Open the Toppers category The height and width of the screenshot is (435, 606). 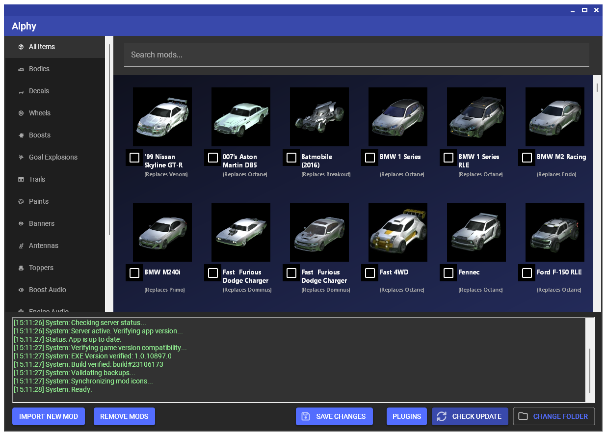click(55, 268)
